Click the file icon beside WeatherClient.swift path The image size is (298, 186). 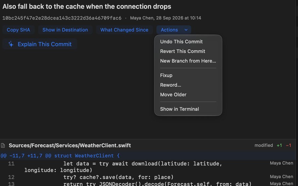pos(3,146)
